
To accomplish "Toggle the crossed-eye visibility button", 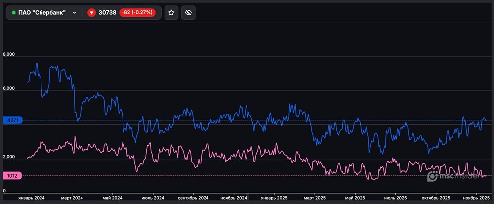I will click(188, 13).
